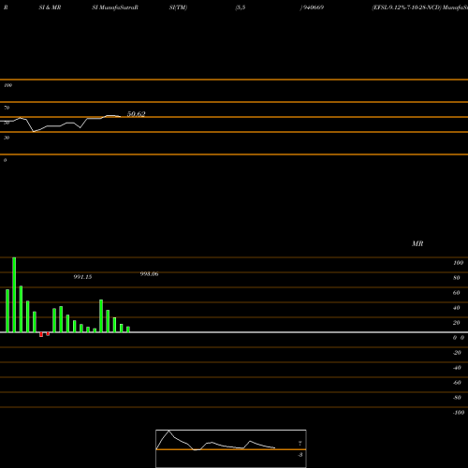468x468 pixels.
Task: Click the 0 label on the left RSI axis
Action: click(5, 160)
